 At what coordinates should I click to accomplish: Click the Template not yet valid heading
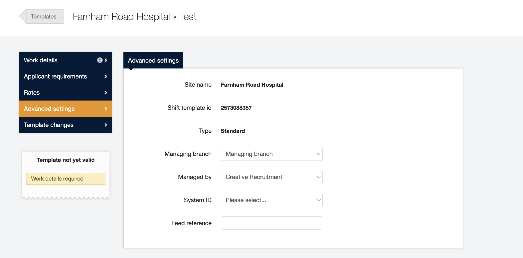[x=66, y=160]
